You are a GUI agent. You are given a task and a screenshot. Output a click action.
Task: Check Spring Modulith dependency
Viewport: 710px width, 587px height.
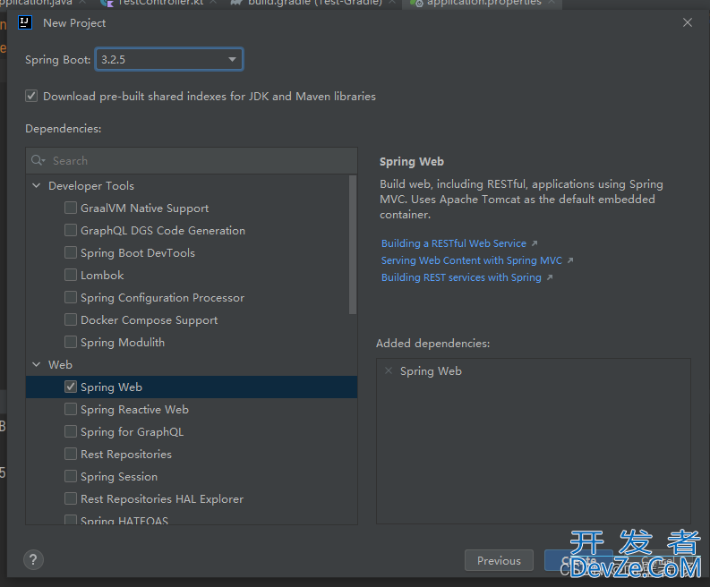coord(71,342)
